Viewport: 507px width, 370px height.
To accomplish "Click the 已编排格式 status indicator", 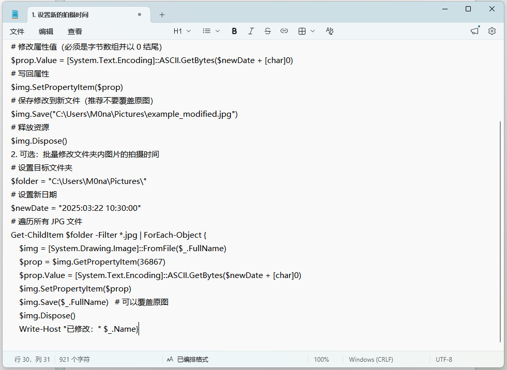I will click(x=187, y=359).
